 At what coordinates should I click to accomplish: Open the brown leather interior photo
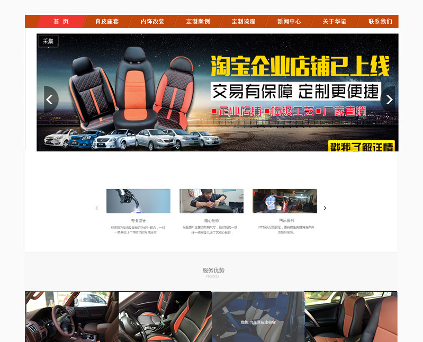point(72,317)
